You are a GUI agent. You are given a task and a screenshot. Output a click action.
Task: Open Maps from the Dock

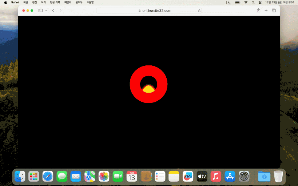90,176
